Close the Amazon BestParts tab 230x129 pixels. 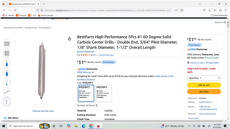pos(38,4)
